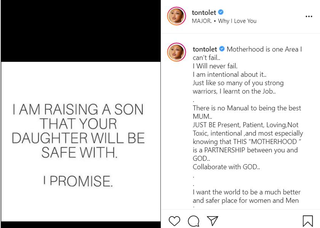Image resolution: width=320 pixels, height=228 pixels.
Task: Click the black bar above the quote image
Action: click(x=80, y=31)
